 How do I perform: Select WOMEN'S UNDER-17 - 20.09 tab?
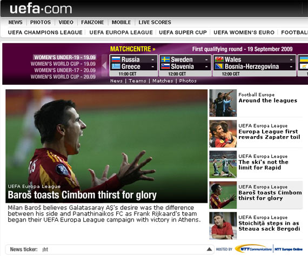point(65,70)
